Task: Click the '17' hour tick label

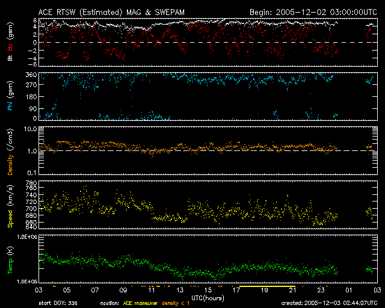Action: (236, 291)
